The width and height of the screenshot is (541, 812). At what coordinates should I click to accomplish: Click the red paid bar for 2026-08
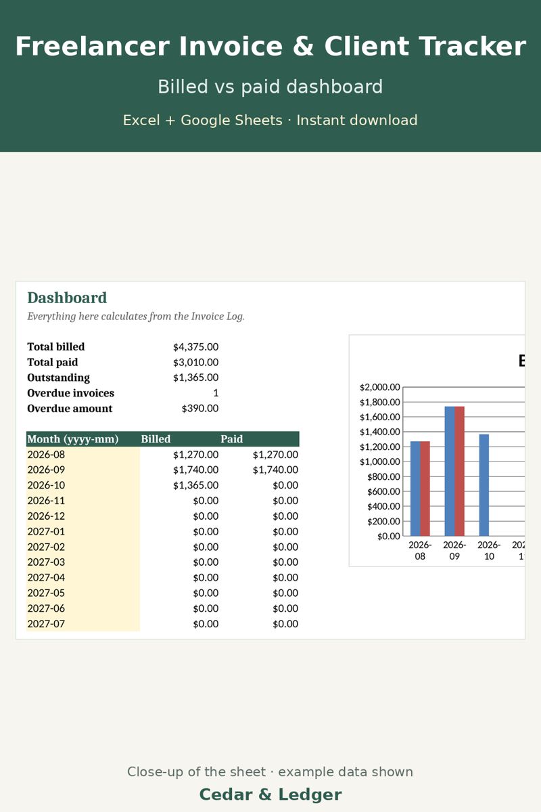coord(425,489)
